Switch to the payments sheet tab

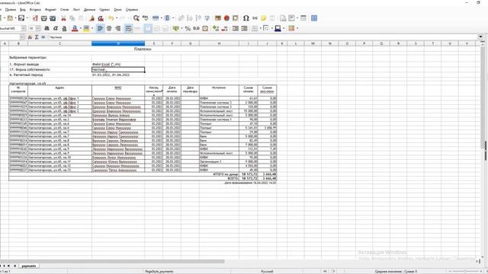tap(29, 266)
